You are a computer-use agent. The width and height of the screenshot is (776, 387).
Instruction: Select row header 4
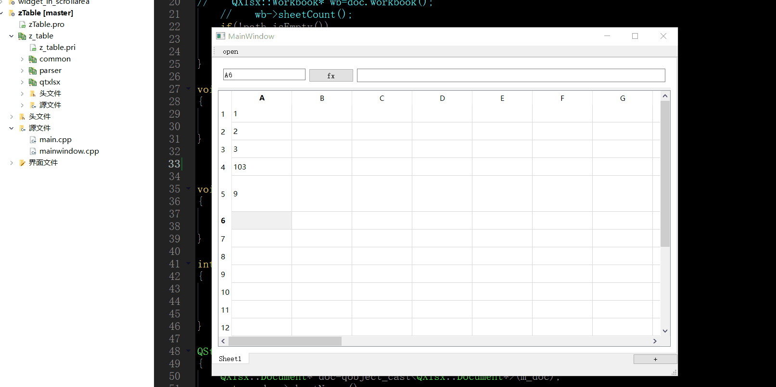pos(225,167)
